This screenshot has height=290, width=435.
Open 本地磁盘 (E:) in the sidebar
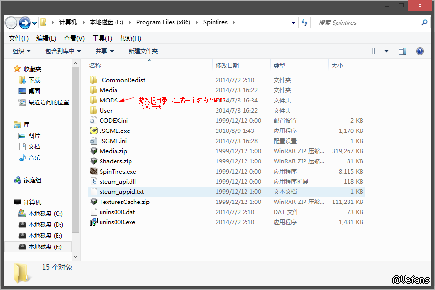click(x=45, y=235)
